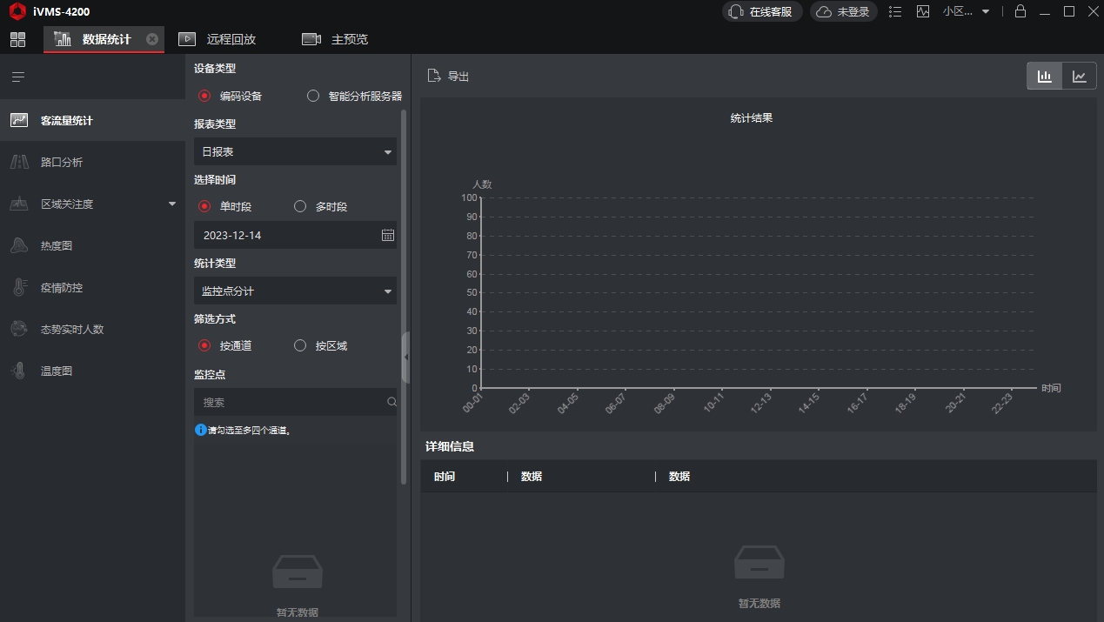Switch to line chart view

1080,77
